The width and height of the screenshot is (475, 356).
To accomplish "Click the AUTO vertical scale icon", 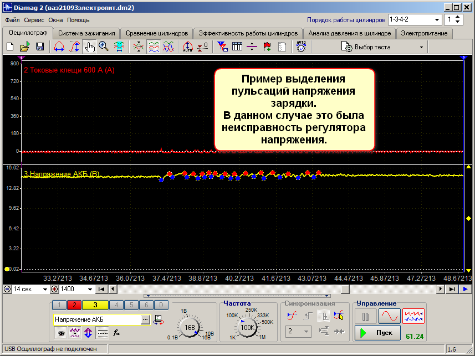I will pos(187,47).
